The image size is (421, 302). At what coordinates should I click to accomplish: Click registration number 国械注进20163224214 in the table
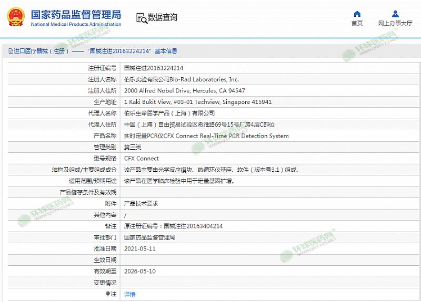point(153,68)
